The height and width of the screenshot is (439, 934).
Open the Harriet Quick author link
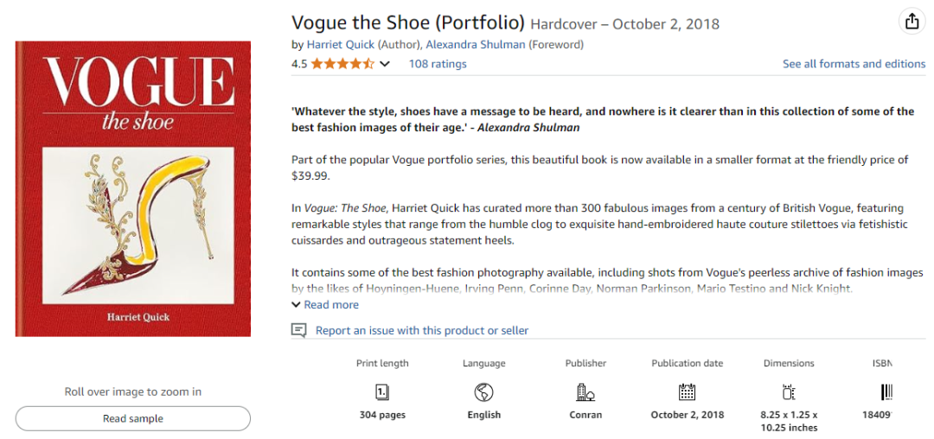340,45
